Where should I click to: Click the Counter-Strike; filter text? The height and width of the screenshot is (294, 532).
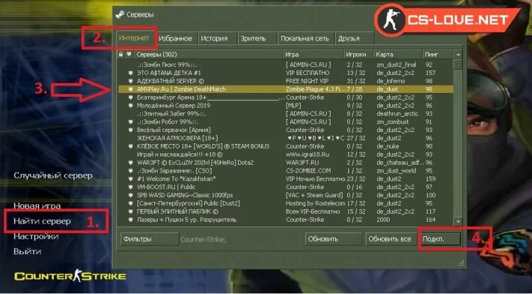point(203,239)
